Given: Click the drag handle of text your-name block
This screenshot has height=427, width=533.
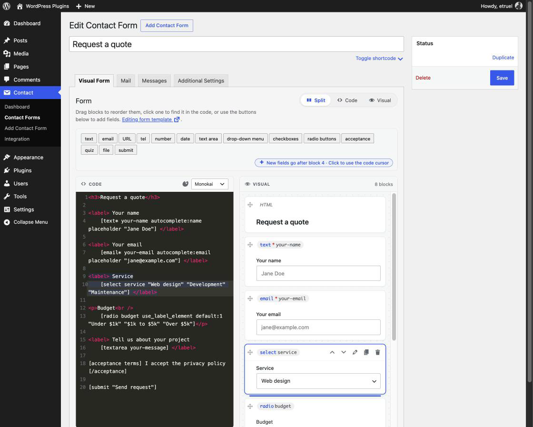Looking at the screenshot, I should 250,245.
